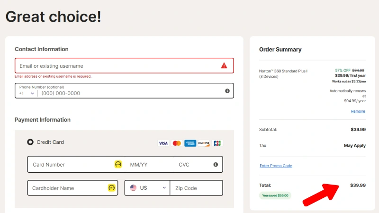This screenshot has width=379, height=213.
Task: Click the Visa card logo
Action: click(x=163, y=143)
